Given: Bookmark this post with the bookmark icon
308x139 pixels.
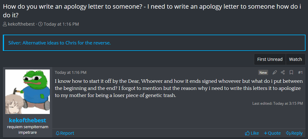Looking at the screenshot, I should pos(291,73).
